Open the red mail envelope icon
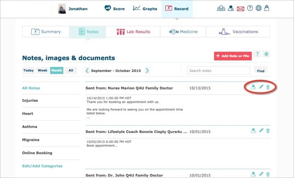294x178 pixels. click(240, 9)
